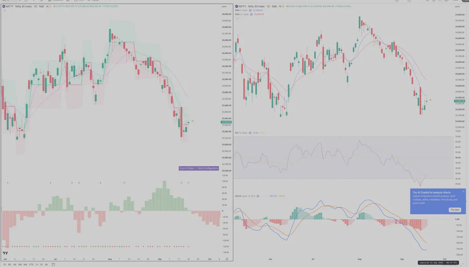Click the market status icon in left chart header
Viewport: 469px width, 267px height.
tap(47, 6)
